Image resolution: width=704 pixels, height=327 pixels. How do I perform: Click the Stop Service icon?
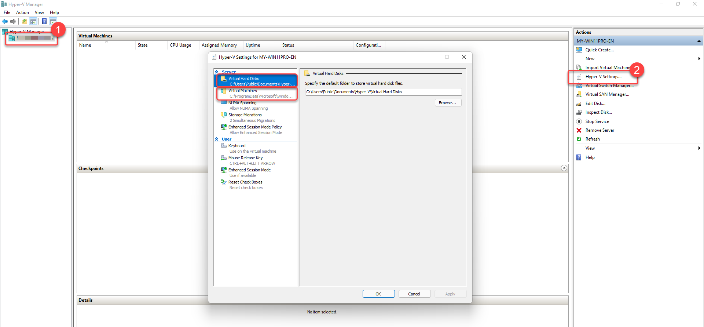[x=579, y=121]
